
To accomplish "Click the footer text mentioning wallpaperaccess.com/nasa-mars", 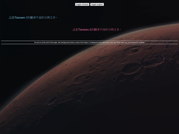I will [x=89, y=42].
